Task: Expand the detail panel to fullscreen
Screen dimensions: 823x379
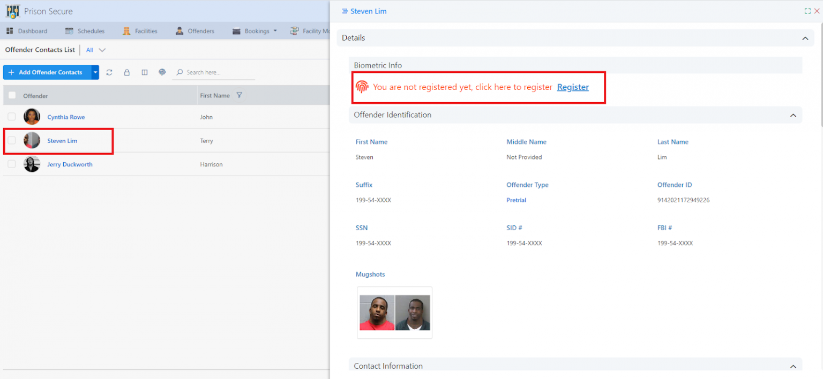Action: coord(807,11)
